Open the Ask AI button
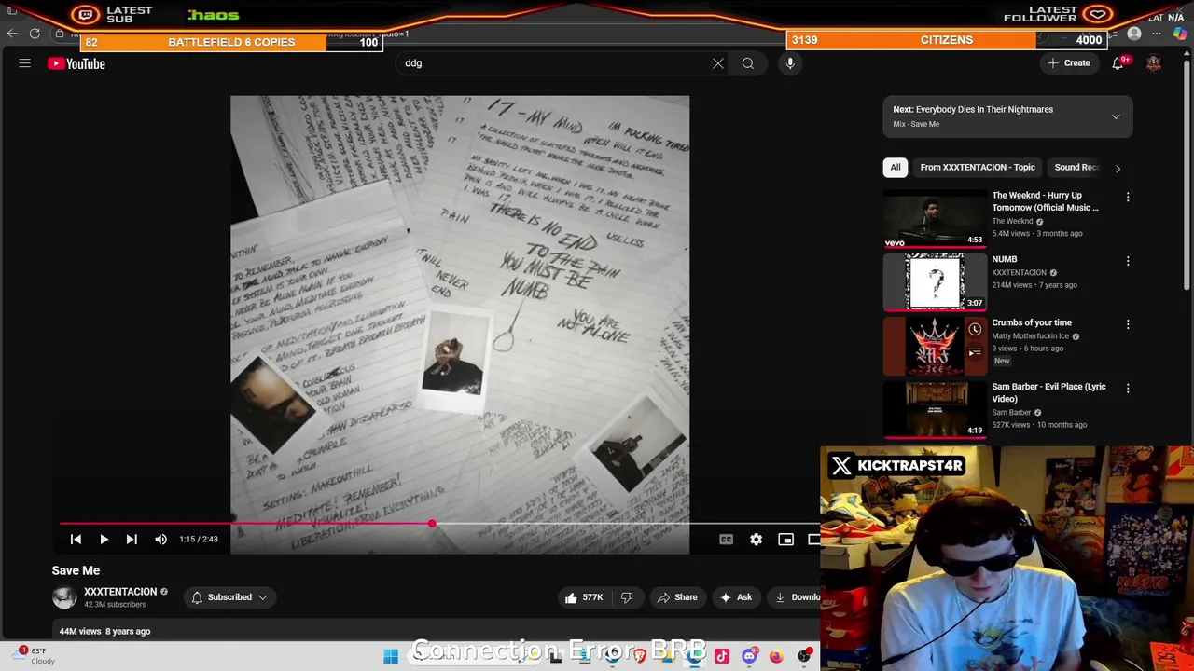 tap(736, 597)
